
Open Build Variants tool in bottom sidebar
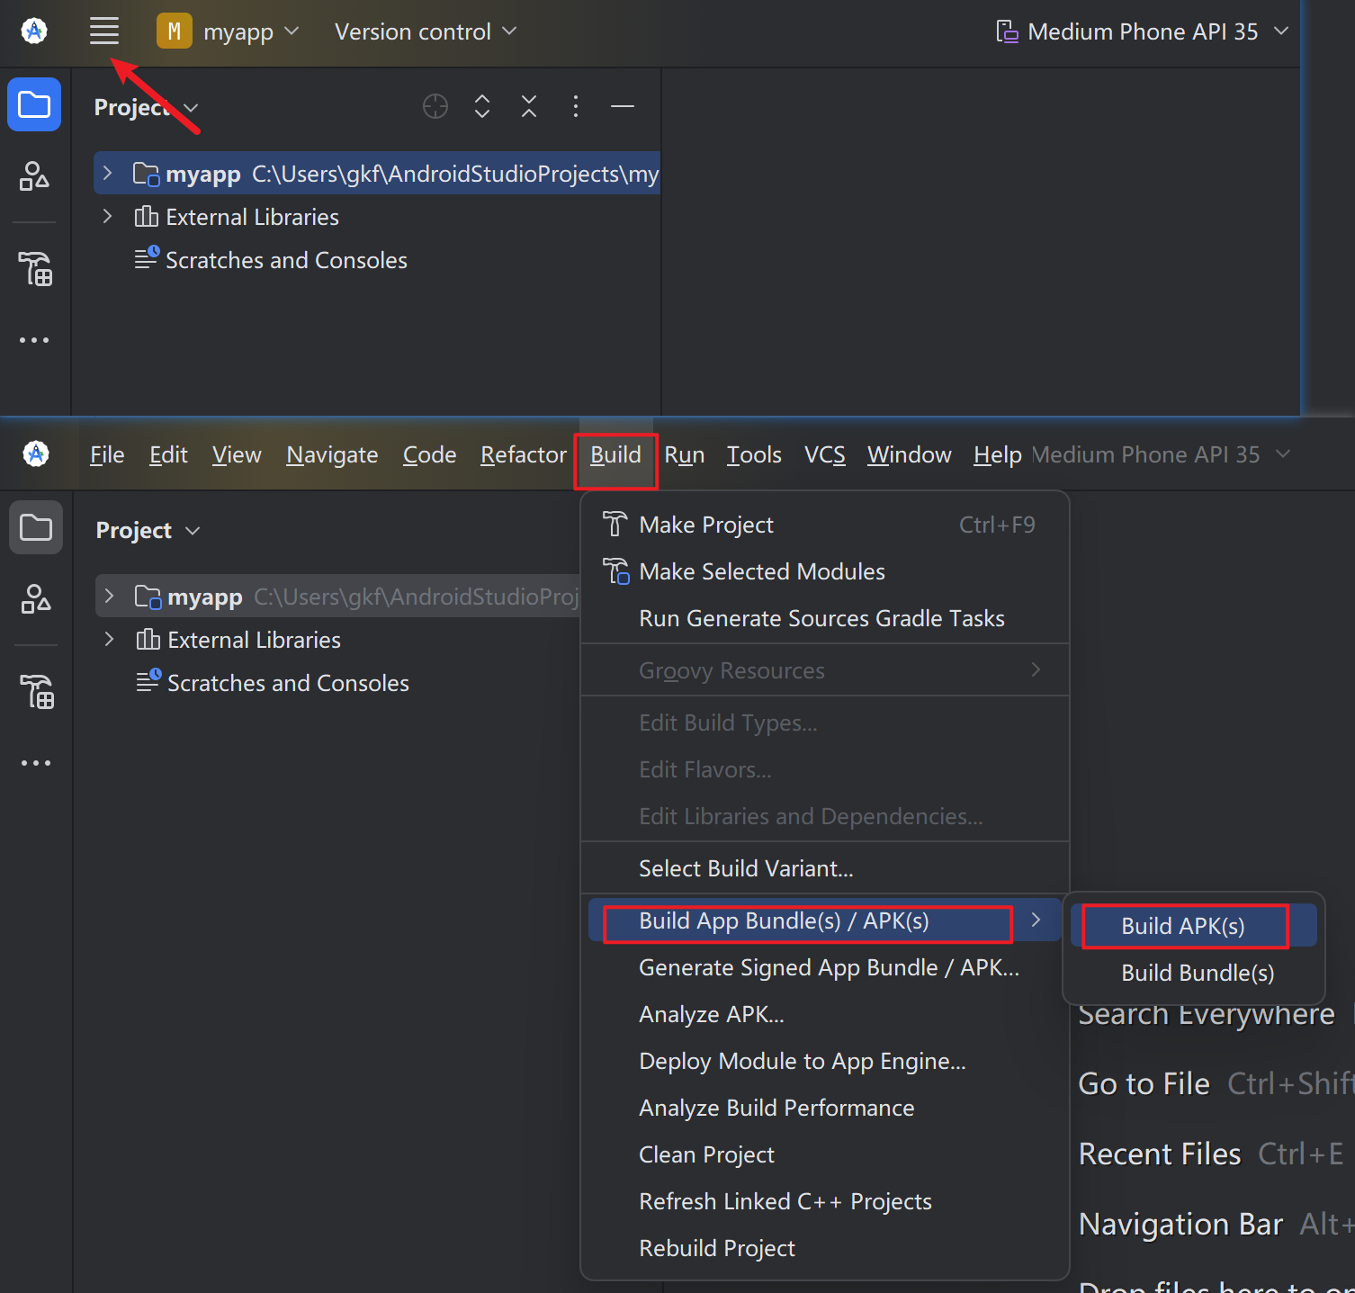pyautogui.click(x=36, y=691)
